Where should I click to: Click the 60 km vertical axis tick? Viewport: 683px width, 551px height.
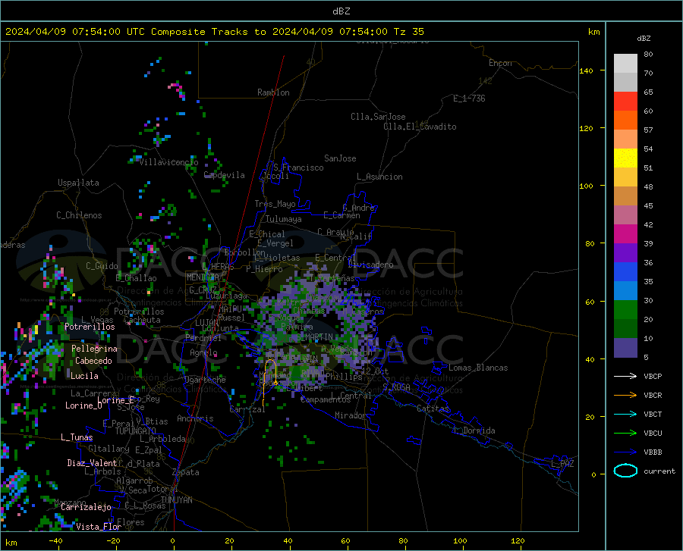coord(590,302)
